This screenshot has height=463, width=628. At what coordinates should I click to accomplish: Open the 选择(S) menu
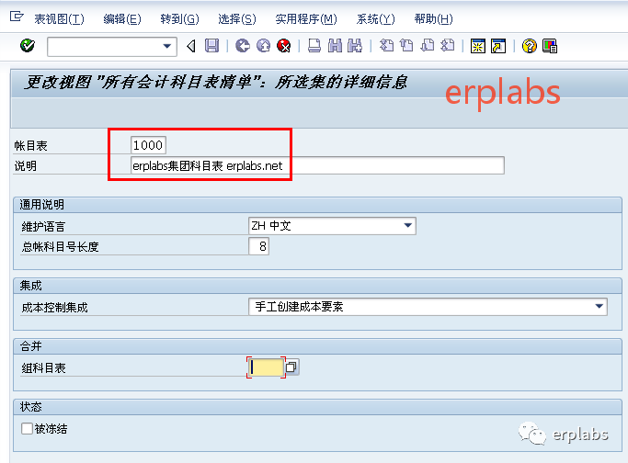(x=237, y=18)
